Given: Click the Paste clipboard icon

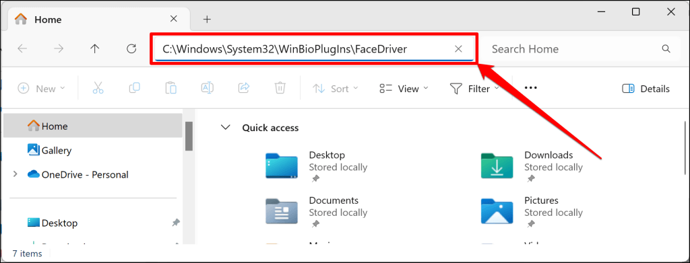Looking at the screenshot, I should tap(170, 88).
